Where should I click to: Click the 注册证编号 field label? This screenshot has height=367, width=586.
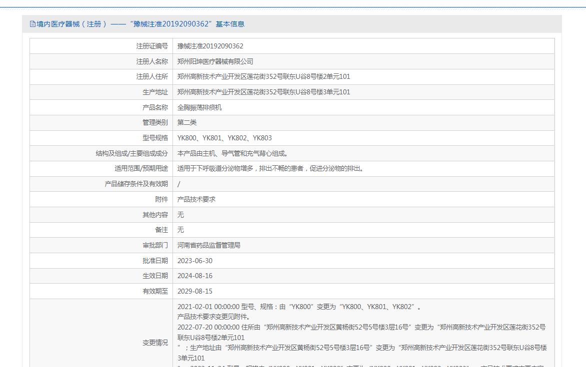tap(152, 46)
